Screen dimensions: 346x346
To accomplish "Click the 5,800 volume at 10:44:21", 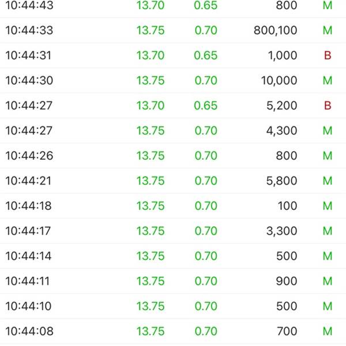I will coord(281,181).
